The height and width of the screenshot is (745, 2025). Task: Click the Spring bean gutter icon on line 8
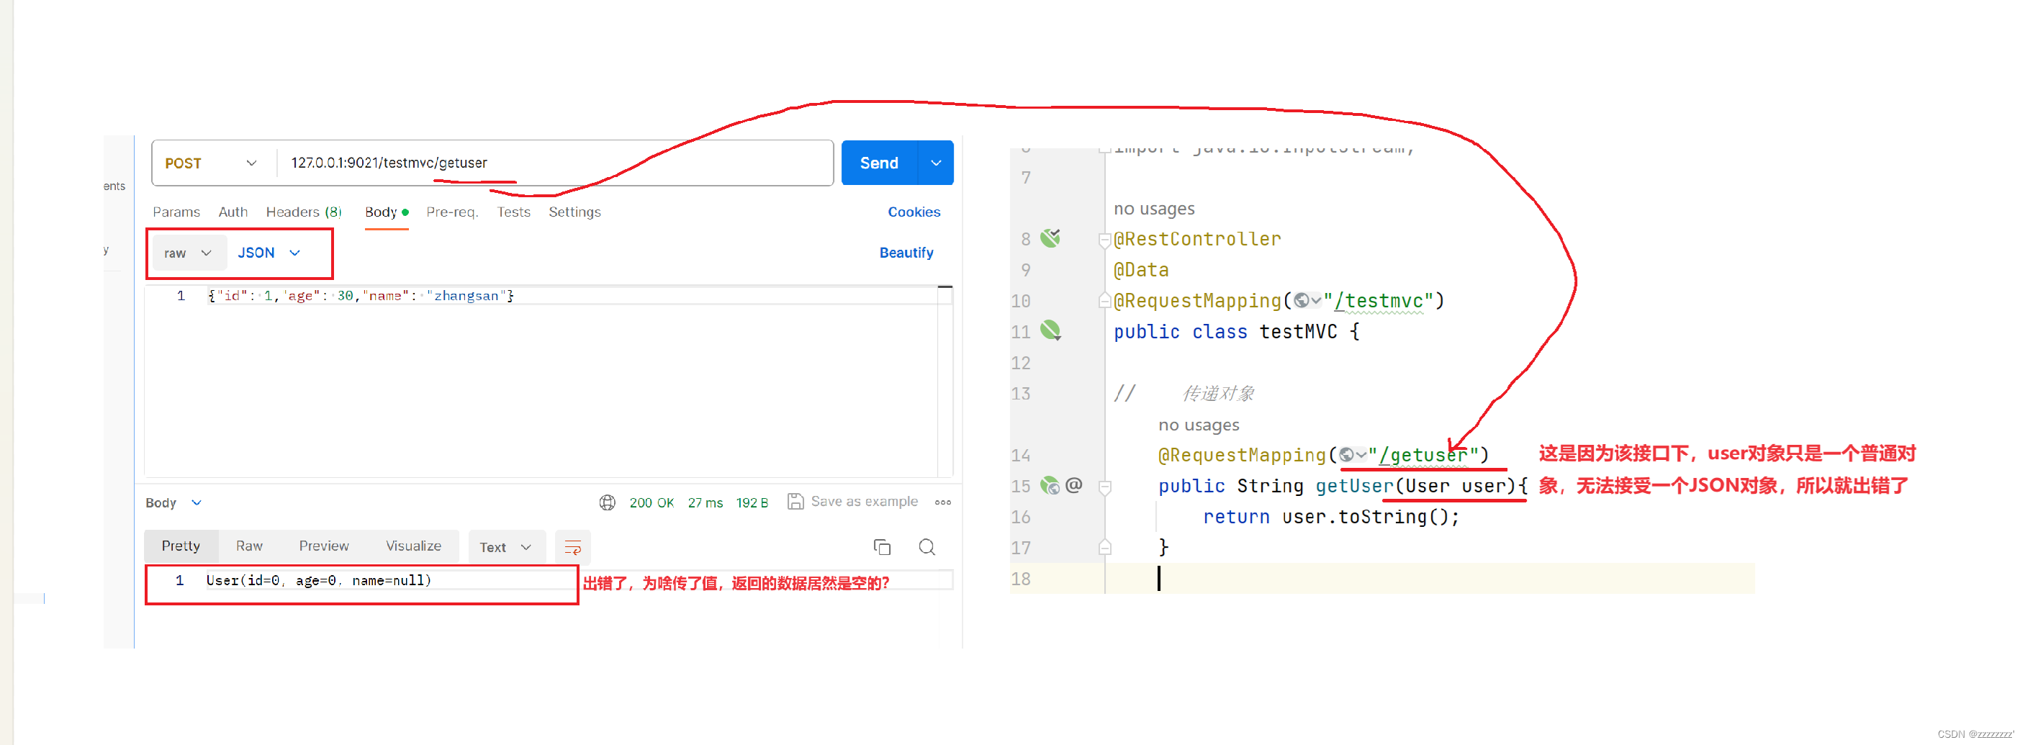click(1050, 238)
